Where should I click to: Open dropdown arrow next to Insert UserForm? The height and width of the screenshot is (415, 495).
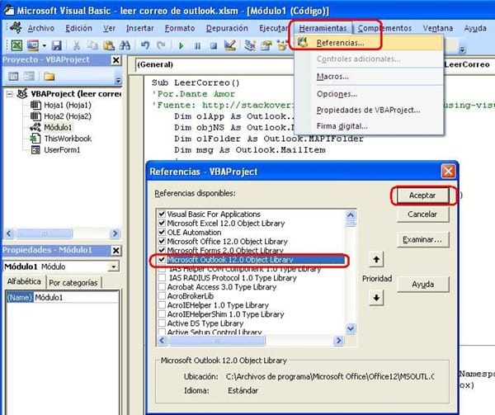coord(45,45)
